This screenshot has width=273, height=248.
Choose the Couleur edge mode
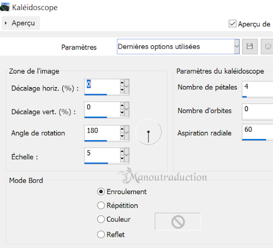pyautogui.click(x=101, y=219)
